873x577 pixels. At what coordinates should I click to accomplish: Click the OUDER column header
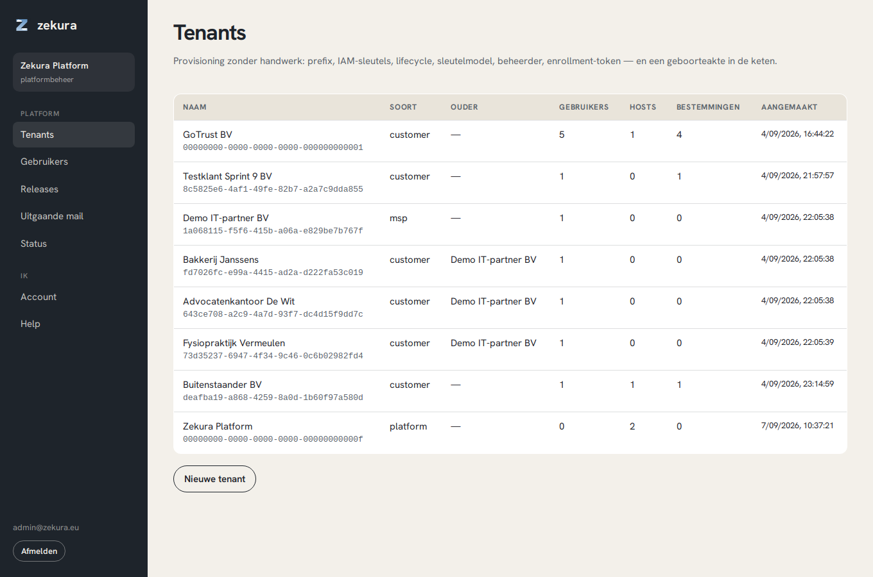(464, 107)
